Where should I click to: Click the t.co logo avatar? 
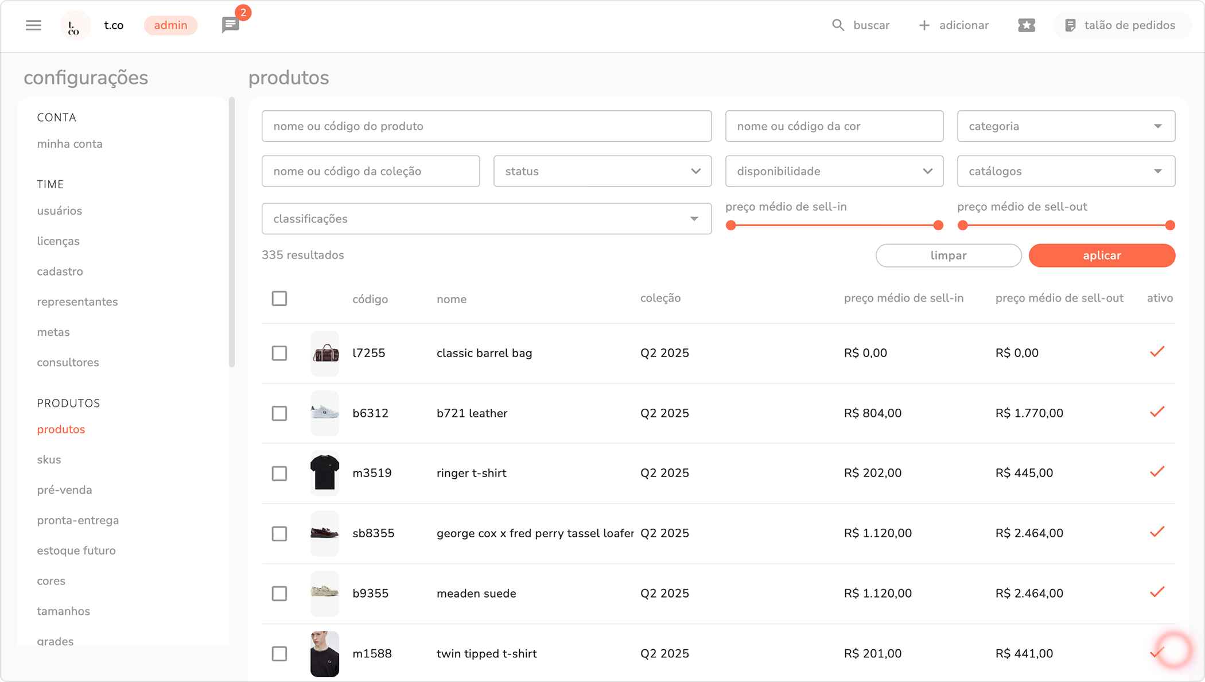point(75,26)
